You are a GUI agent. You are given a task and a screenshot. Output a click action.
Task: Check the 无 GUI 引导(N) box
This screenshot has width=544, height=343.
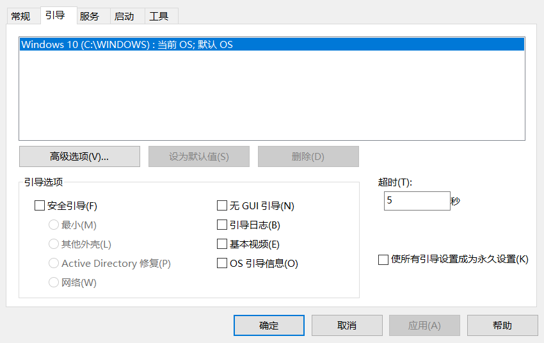[221, 205]
